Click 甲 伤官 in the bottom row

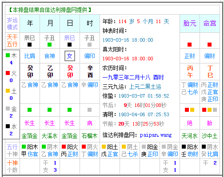pyautogui.click(x=30, y=154)
